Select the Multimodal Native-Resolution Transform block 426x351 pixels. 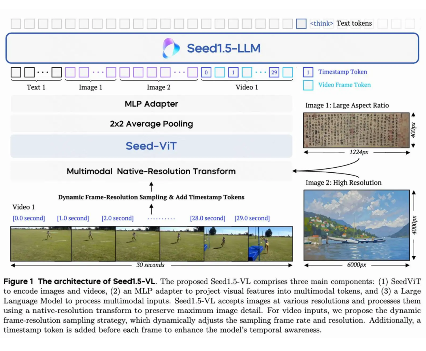pyautogui.click(x=151, y=171)
